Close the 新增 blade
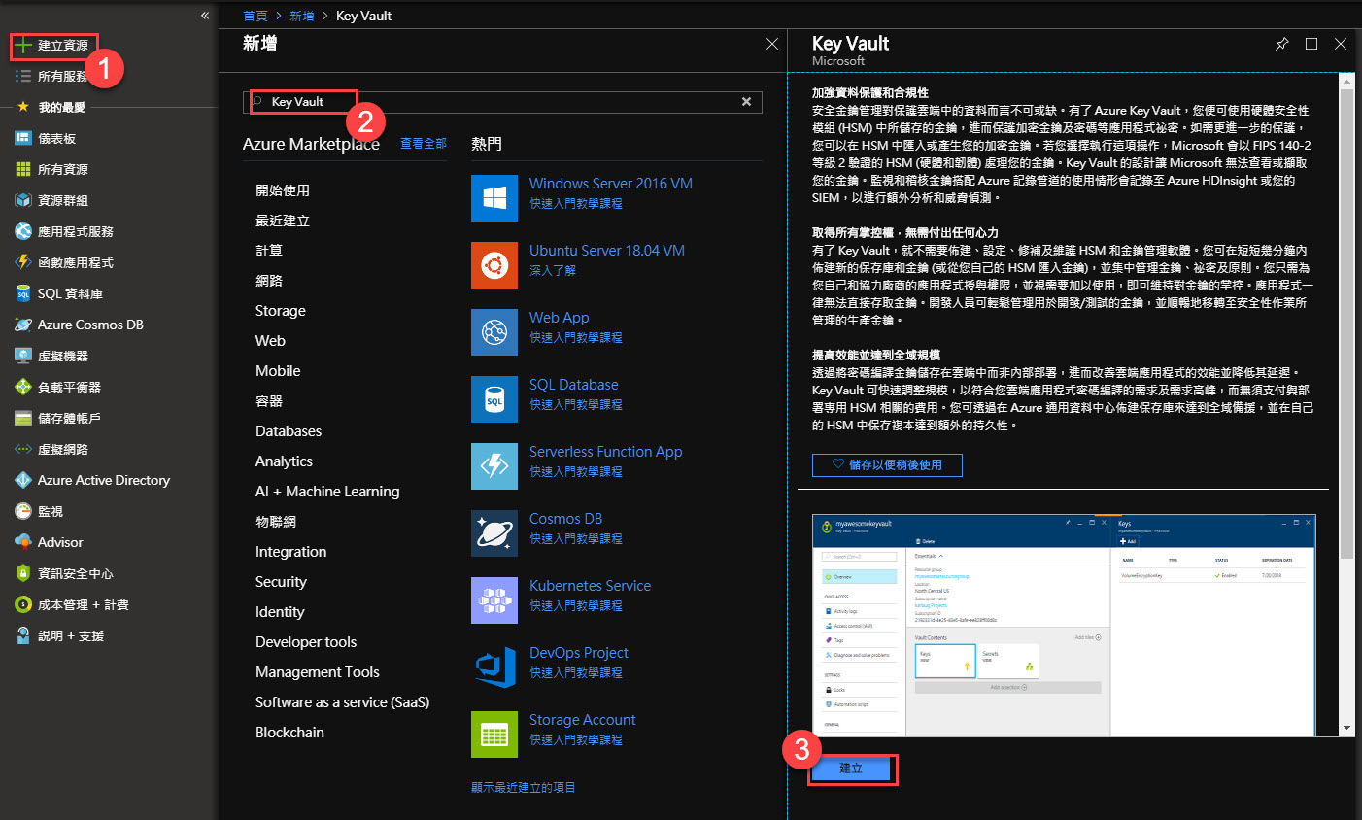The image size is (1362, 820). 772,44
